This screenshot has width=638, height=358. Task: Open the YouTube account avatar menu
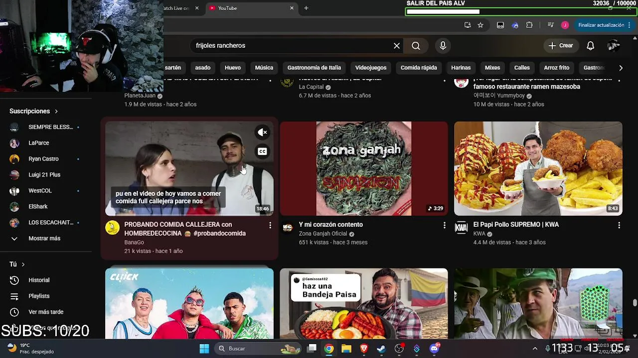tap(614, 46)
